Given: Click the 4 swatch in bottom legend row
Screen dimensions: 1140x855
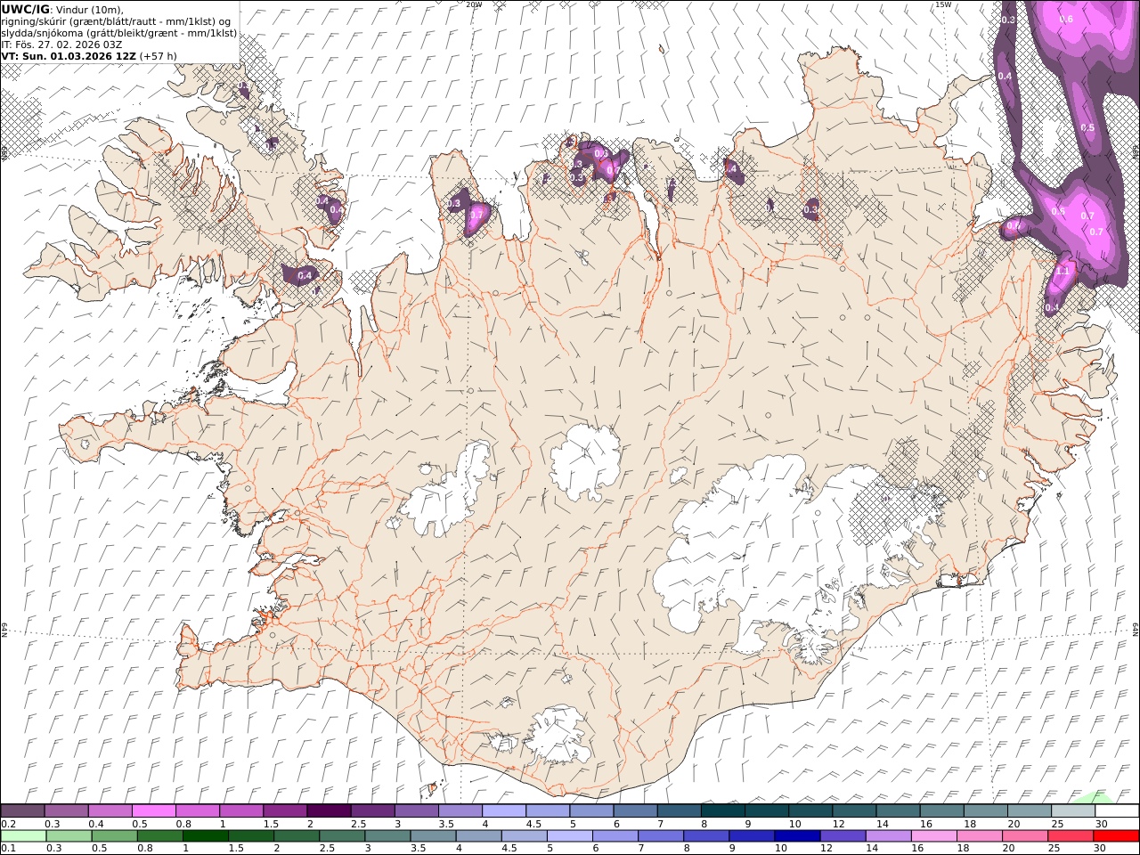Looking at the screenshot, I should [x=478, y=835].
